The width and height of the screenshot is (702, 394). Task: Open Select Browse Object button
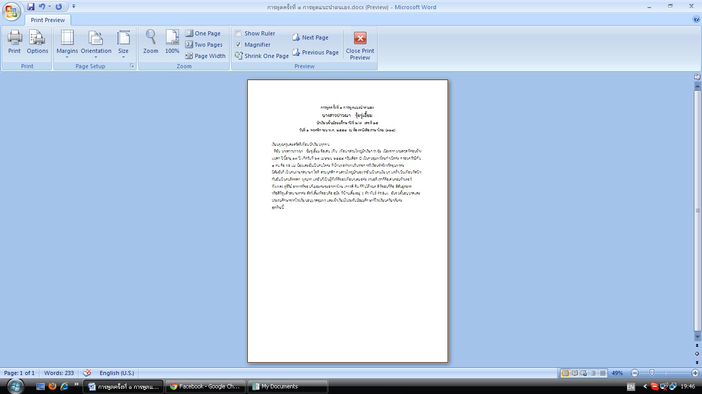tap(697, 354)
